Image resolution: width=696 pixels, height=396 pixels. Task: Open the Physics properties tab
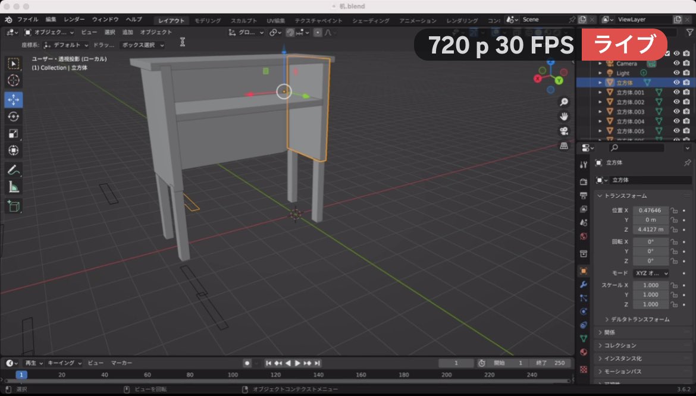(583, 312)
